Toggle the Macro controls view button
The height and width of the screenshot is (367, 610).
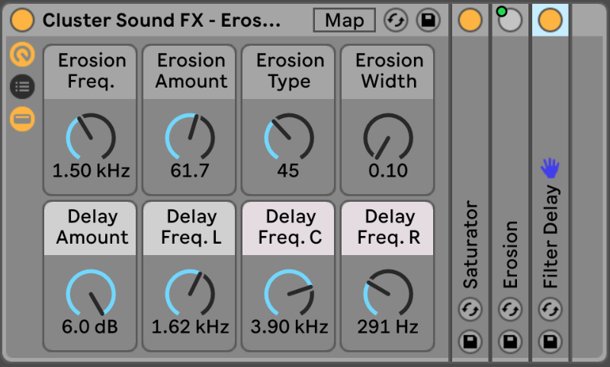pyautogui.click(x=22, y=54)
